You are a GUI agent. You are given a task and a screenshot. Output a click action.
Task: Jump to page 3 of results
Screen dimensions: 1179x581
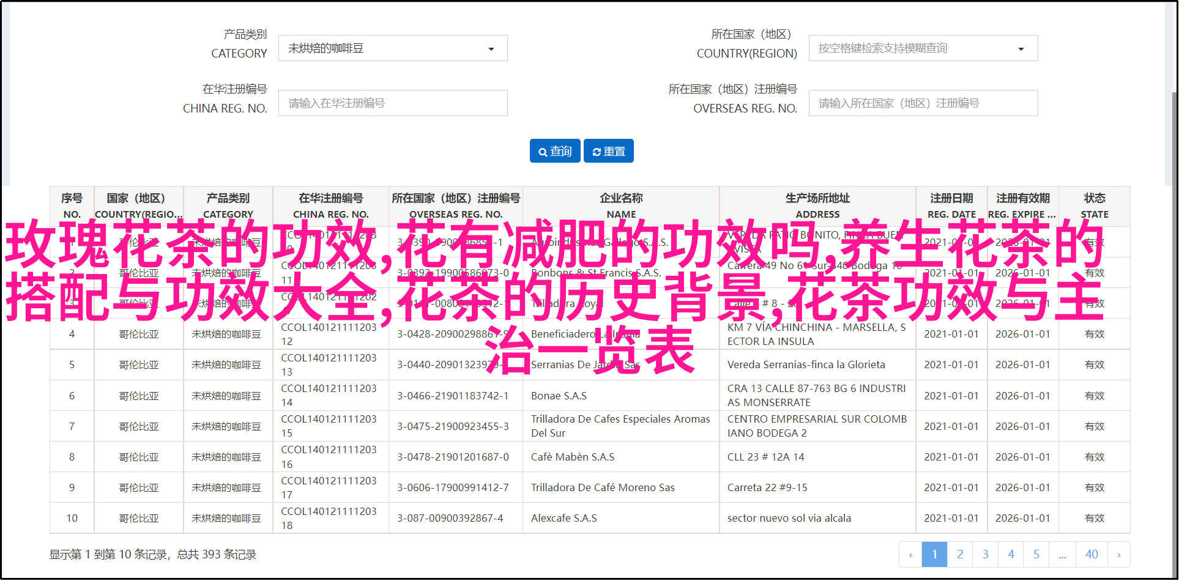(x=985, y=555)
